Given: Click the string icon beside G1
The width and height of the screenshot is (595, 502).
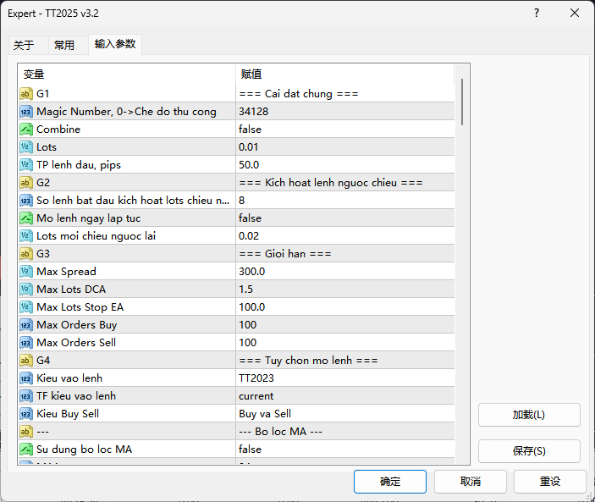Looking at the screenshot, I should point(26,93).
